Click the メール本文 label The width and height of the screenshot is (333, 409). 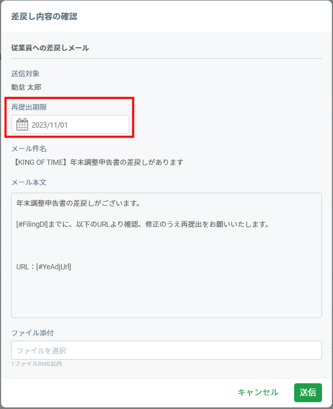pos(29,182)
